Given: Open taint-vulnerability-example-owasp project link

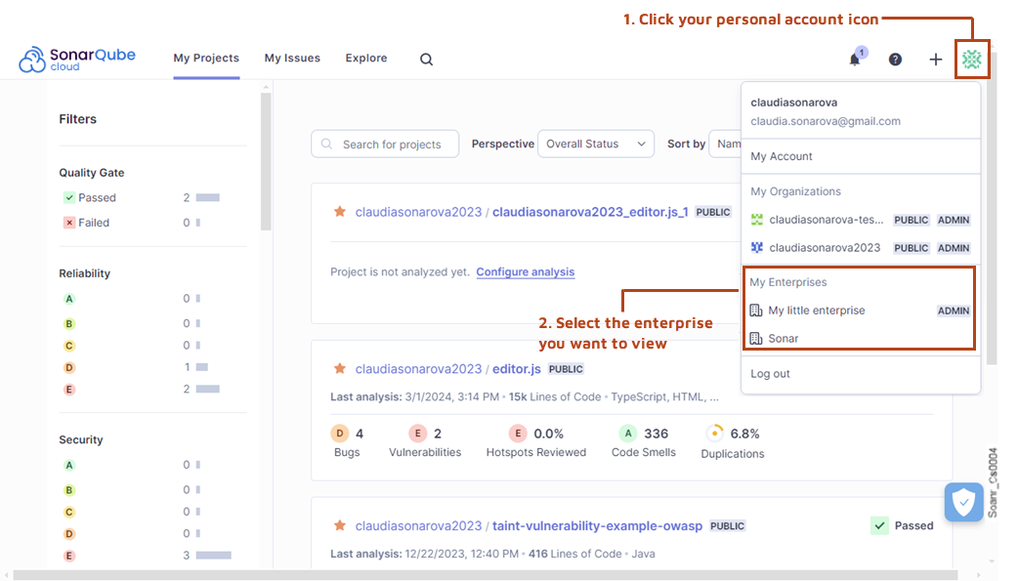Looking at the screenshot, I should 597,525.
